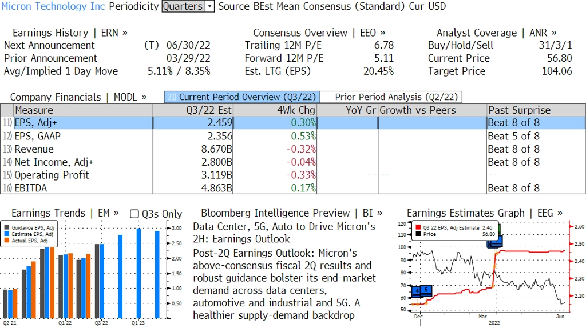The width and height of the screenshot is (586, 328).
Task: Open Bloomberg Intelligence Preview BI link
Action: click(291, 213)
